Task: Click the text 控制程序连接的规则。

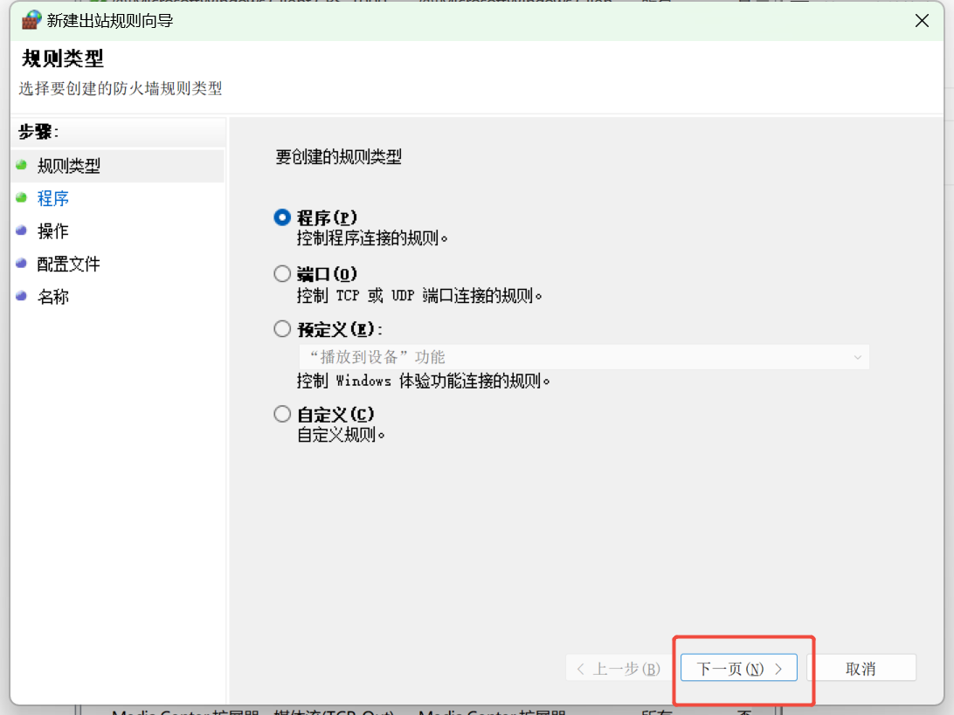Action: pyautogui.click(x=372, y=237)
